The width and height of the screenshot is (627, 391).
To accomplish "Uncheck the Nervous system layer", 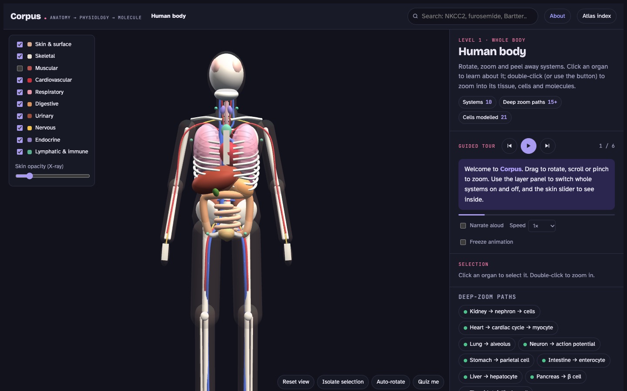I will pos(20,128).
